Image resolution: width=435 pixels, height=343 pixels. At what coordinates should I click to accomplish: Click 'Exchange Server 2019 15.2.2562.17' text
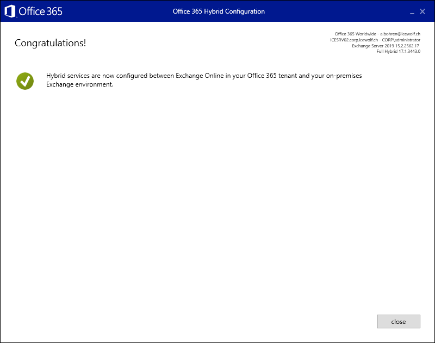(386, 46)
